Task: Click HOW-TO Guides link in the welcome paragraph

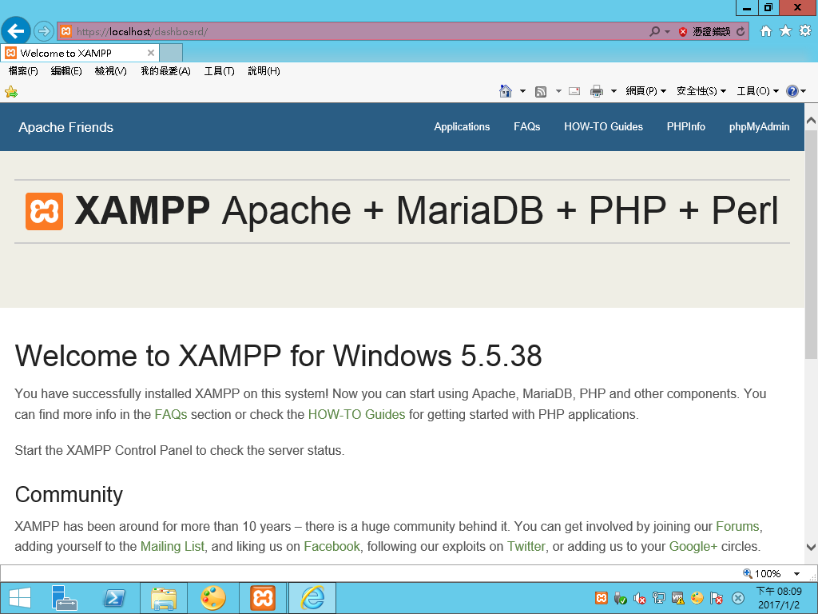Action: (356, 415)
